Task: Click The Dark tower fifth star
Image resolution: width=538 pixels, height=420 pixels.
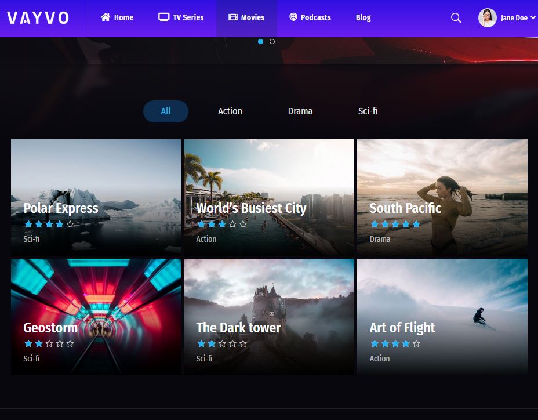Action: [x=243, y=344]
